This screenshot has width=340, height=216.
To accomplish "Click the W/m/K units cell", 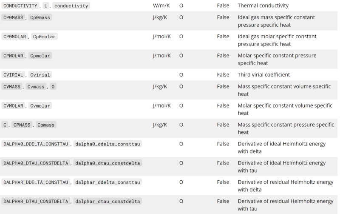I will 160,6.
